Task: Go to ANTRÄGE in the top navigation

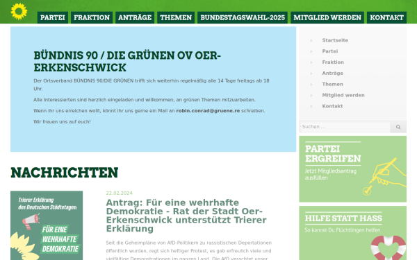Action: 135,17
